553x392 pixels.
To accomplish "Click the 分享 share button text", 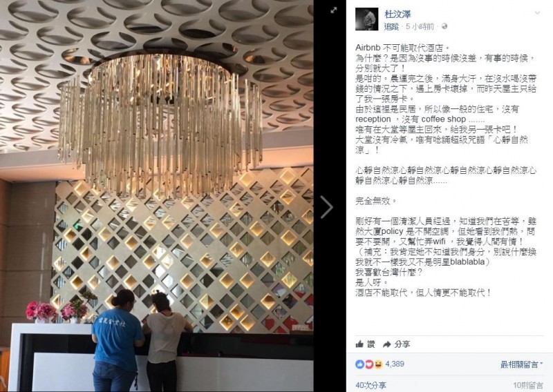I will [402, 344].
